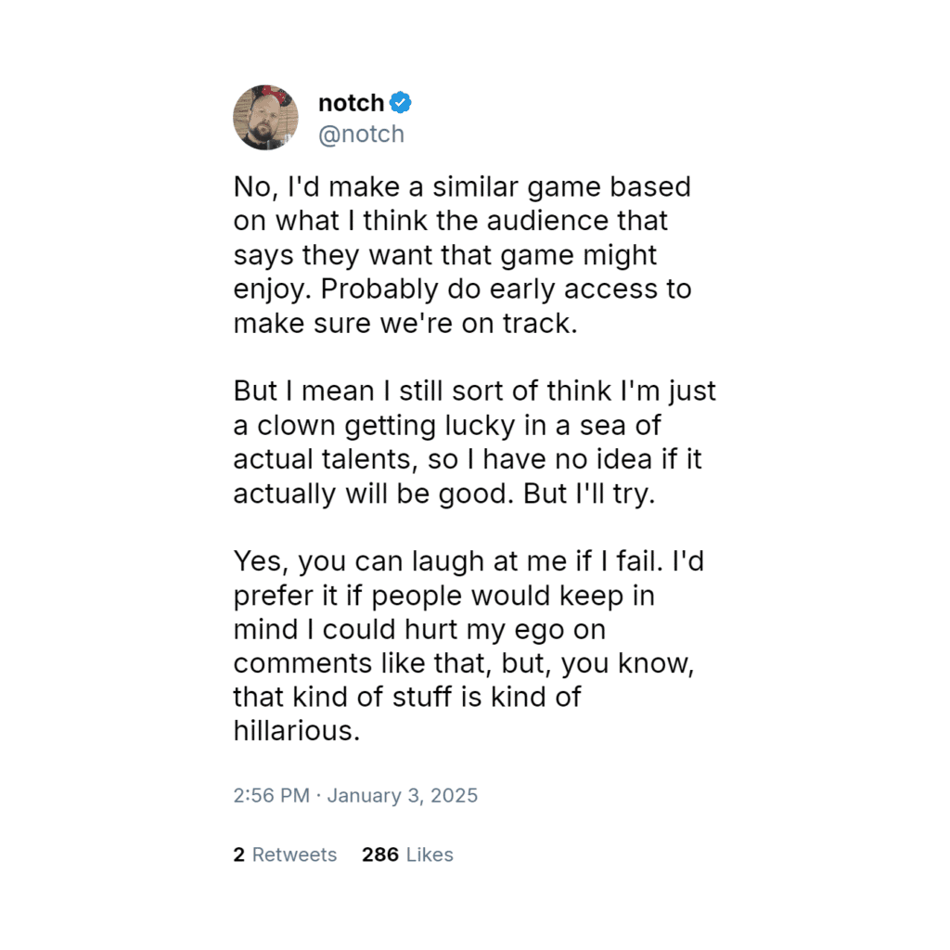Open the @notch handle link
Image resolution: width=950 pixels, height=950 pixels.
[361, 135]
